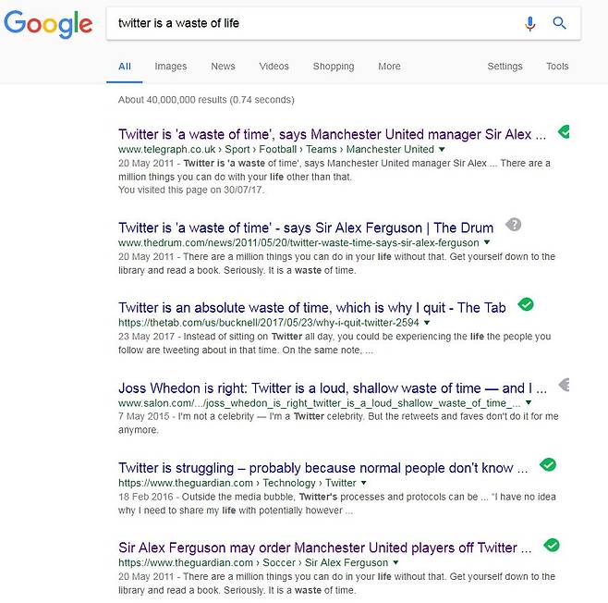Image resolution: width=608 pixels, height=603 pixels.
Task: Click the voice search microphone icon
Action: click(x=530, y=23)
